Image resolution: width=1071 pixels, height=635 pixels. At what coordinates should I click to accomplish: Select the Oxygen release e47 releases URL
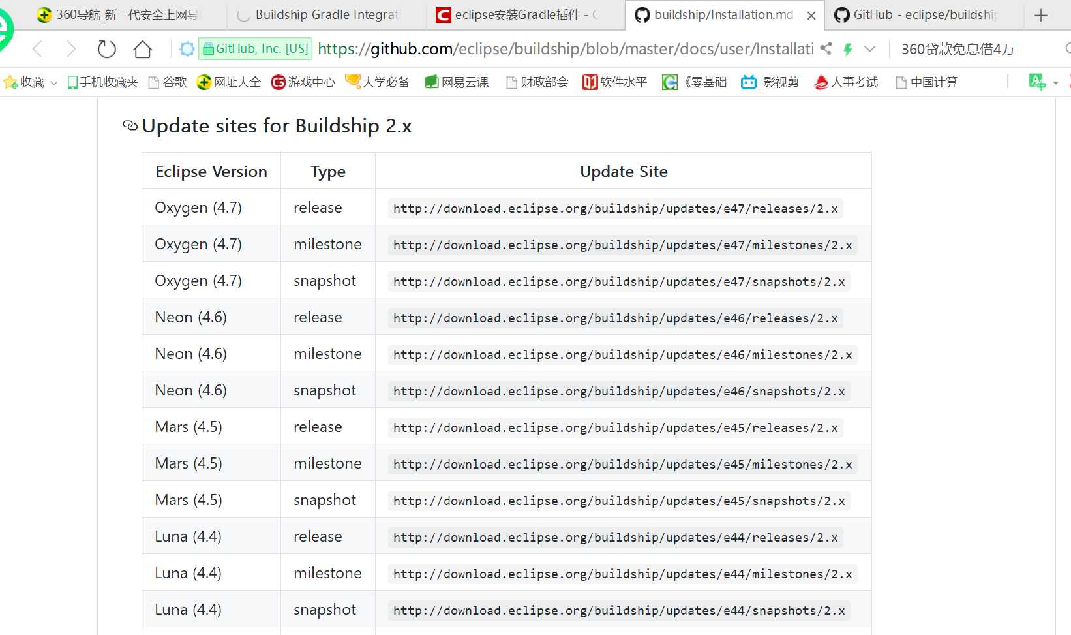615,209
